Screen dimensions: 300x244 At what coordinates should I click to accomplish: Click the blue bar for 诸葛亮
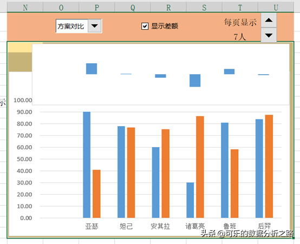pyautogui.click(x=190, y=200)
